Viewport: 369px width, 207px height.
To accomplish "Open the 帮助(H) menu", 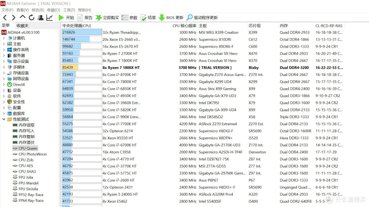I will click(x=84, y=10).
